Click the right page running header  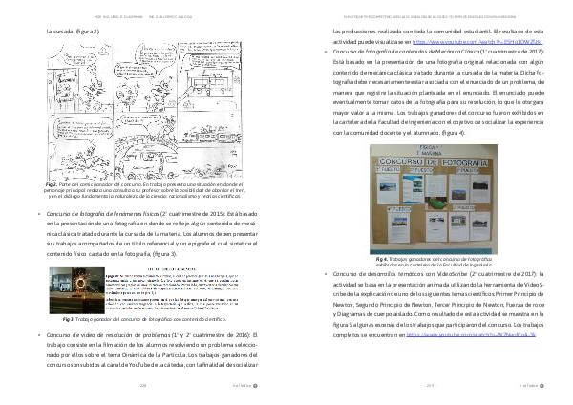point(430,17)
